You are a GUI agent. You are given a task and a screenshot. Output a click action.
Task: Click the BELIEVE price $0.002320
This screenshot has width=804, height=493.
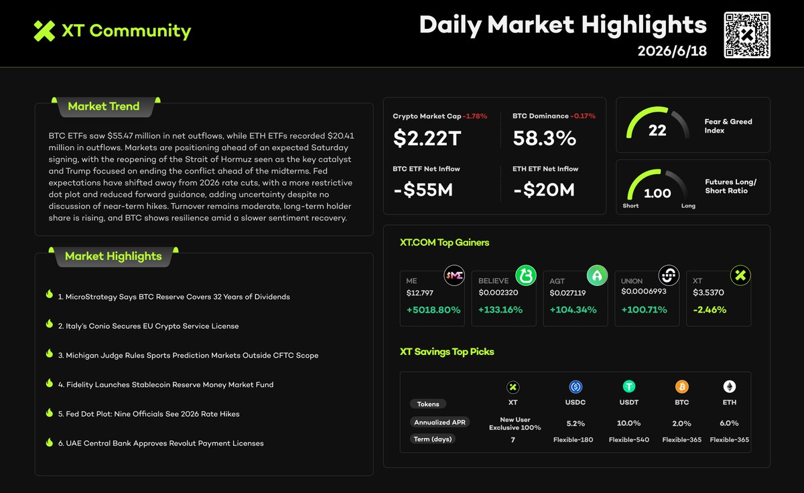(497, 293)
